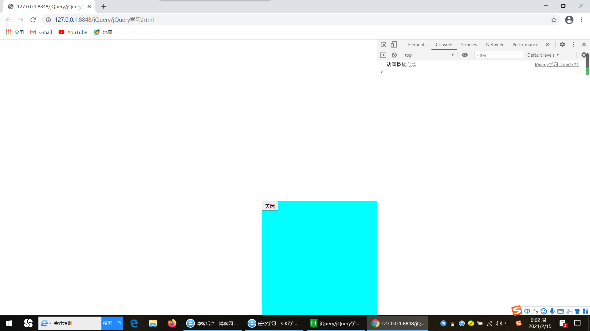Open console settings gear
The image size is (590, 331).
coord(583,55)
